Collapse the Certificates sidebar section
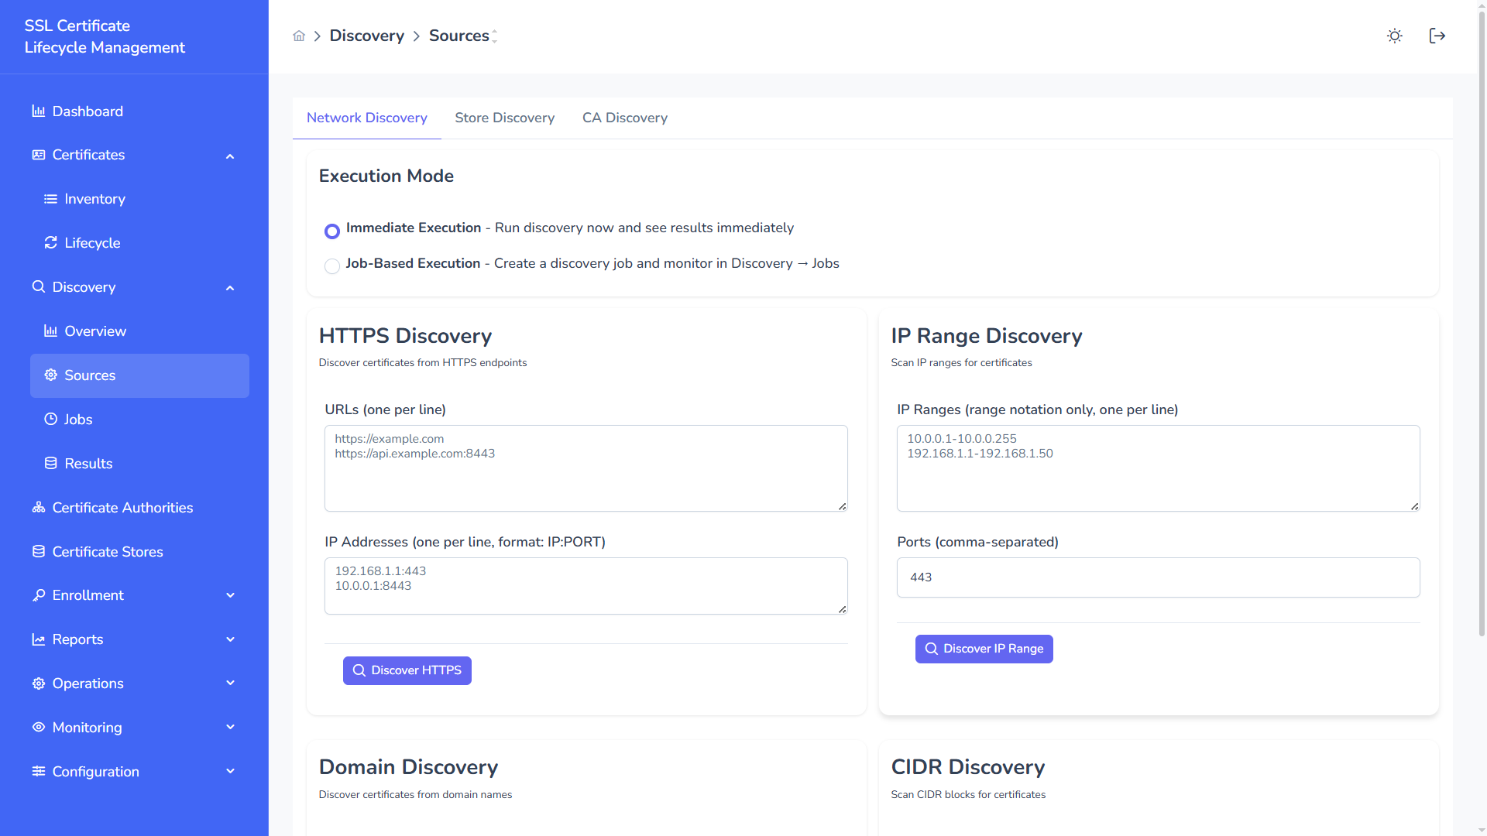 (230, 156)
